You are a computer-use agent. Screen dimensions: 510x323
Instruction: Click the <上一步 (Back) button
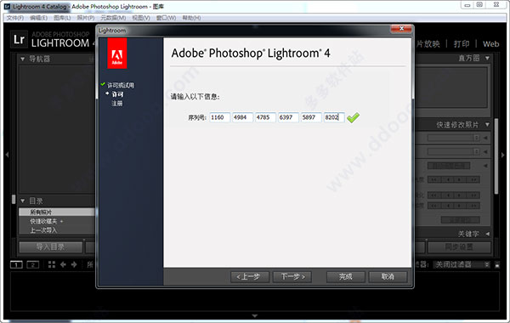(250, 277)
